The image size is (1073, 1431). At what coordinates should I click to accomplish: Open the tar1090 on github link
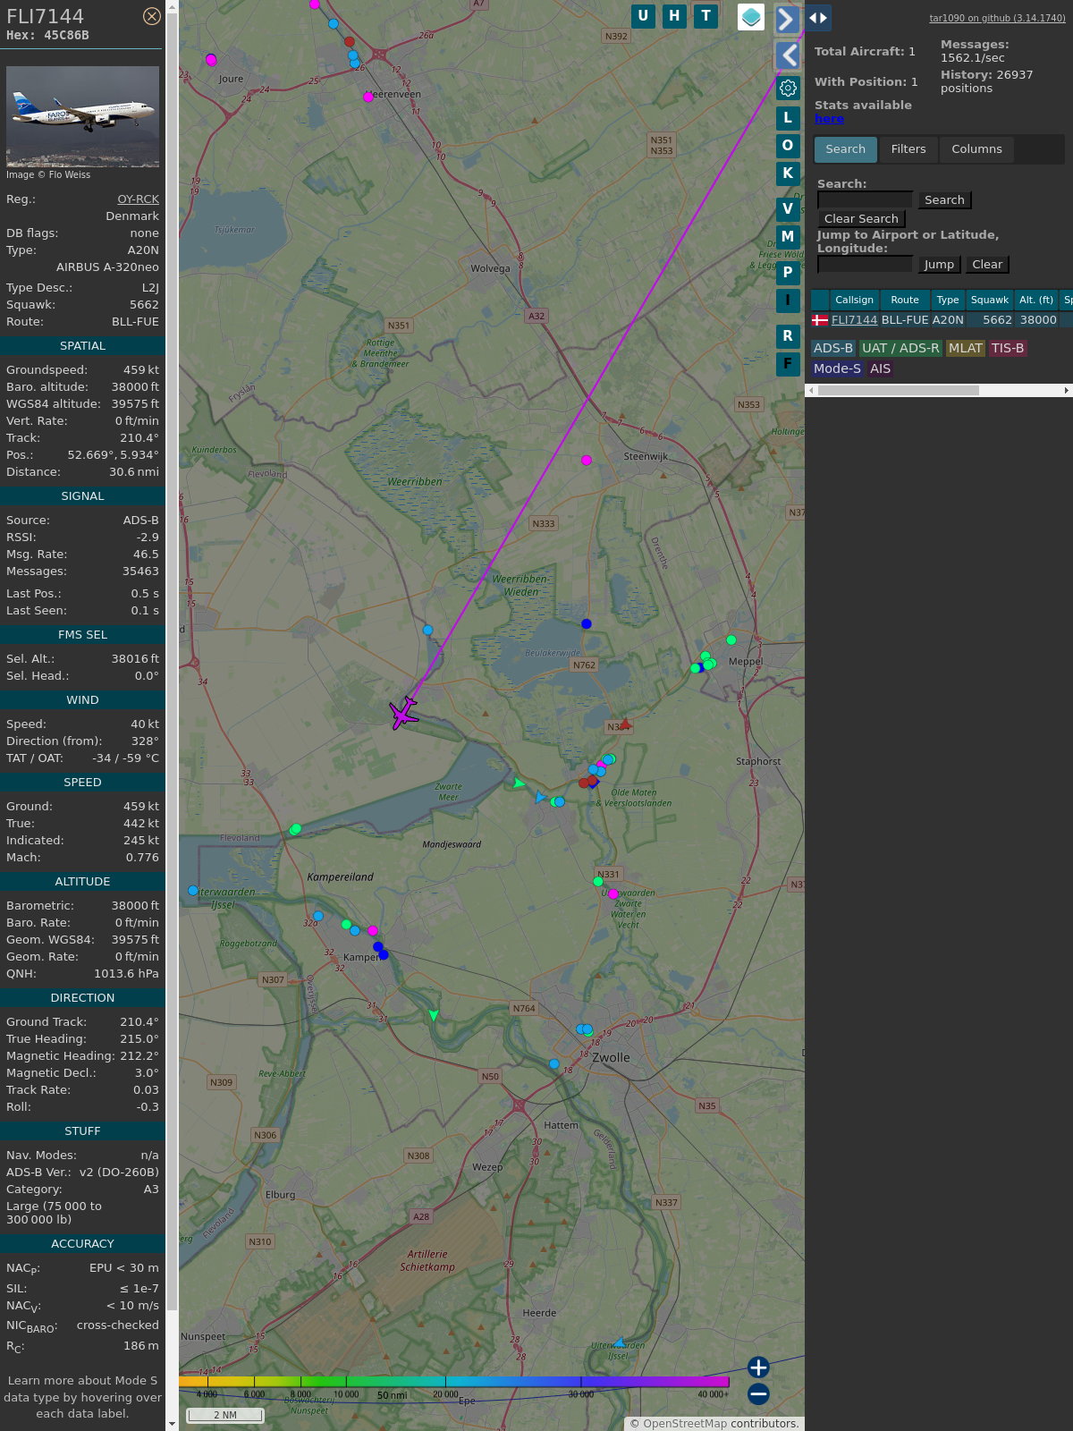point(997,18)
